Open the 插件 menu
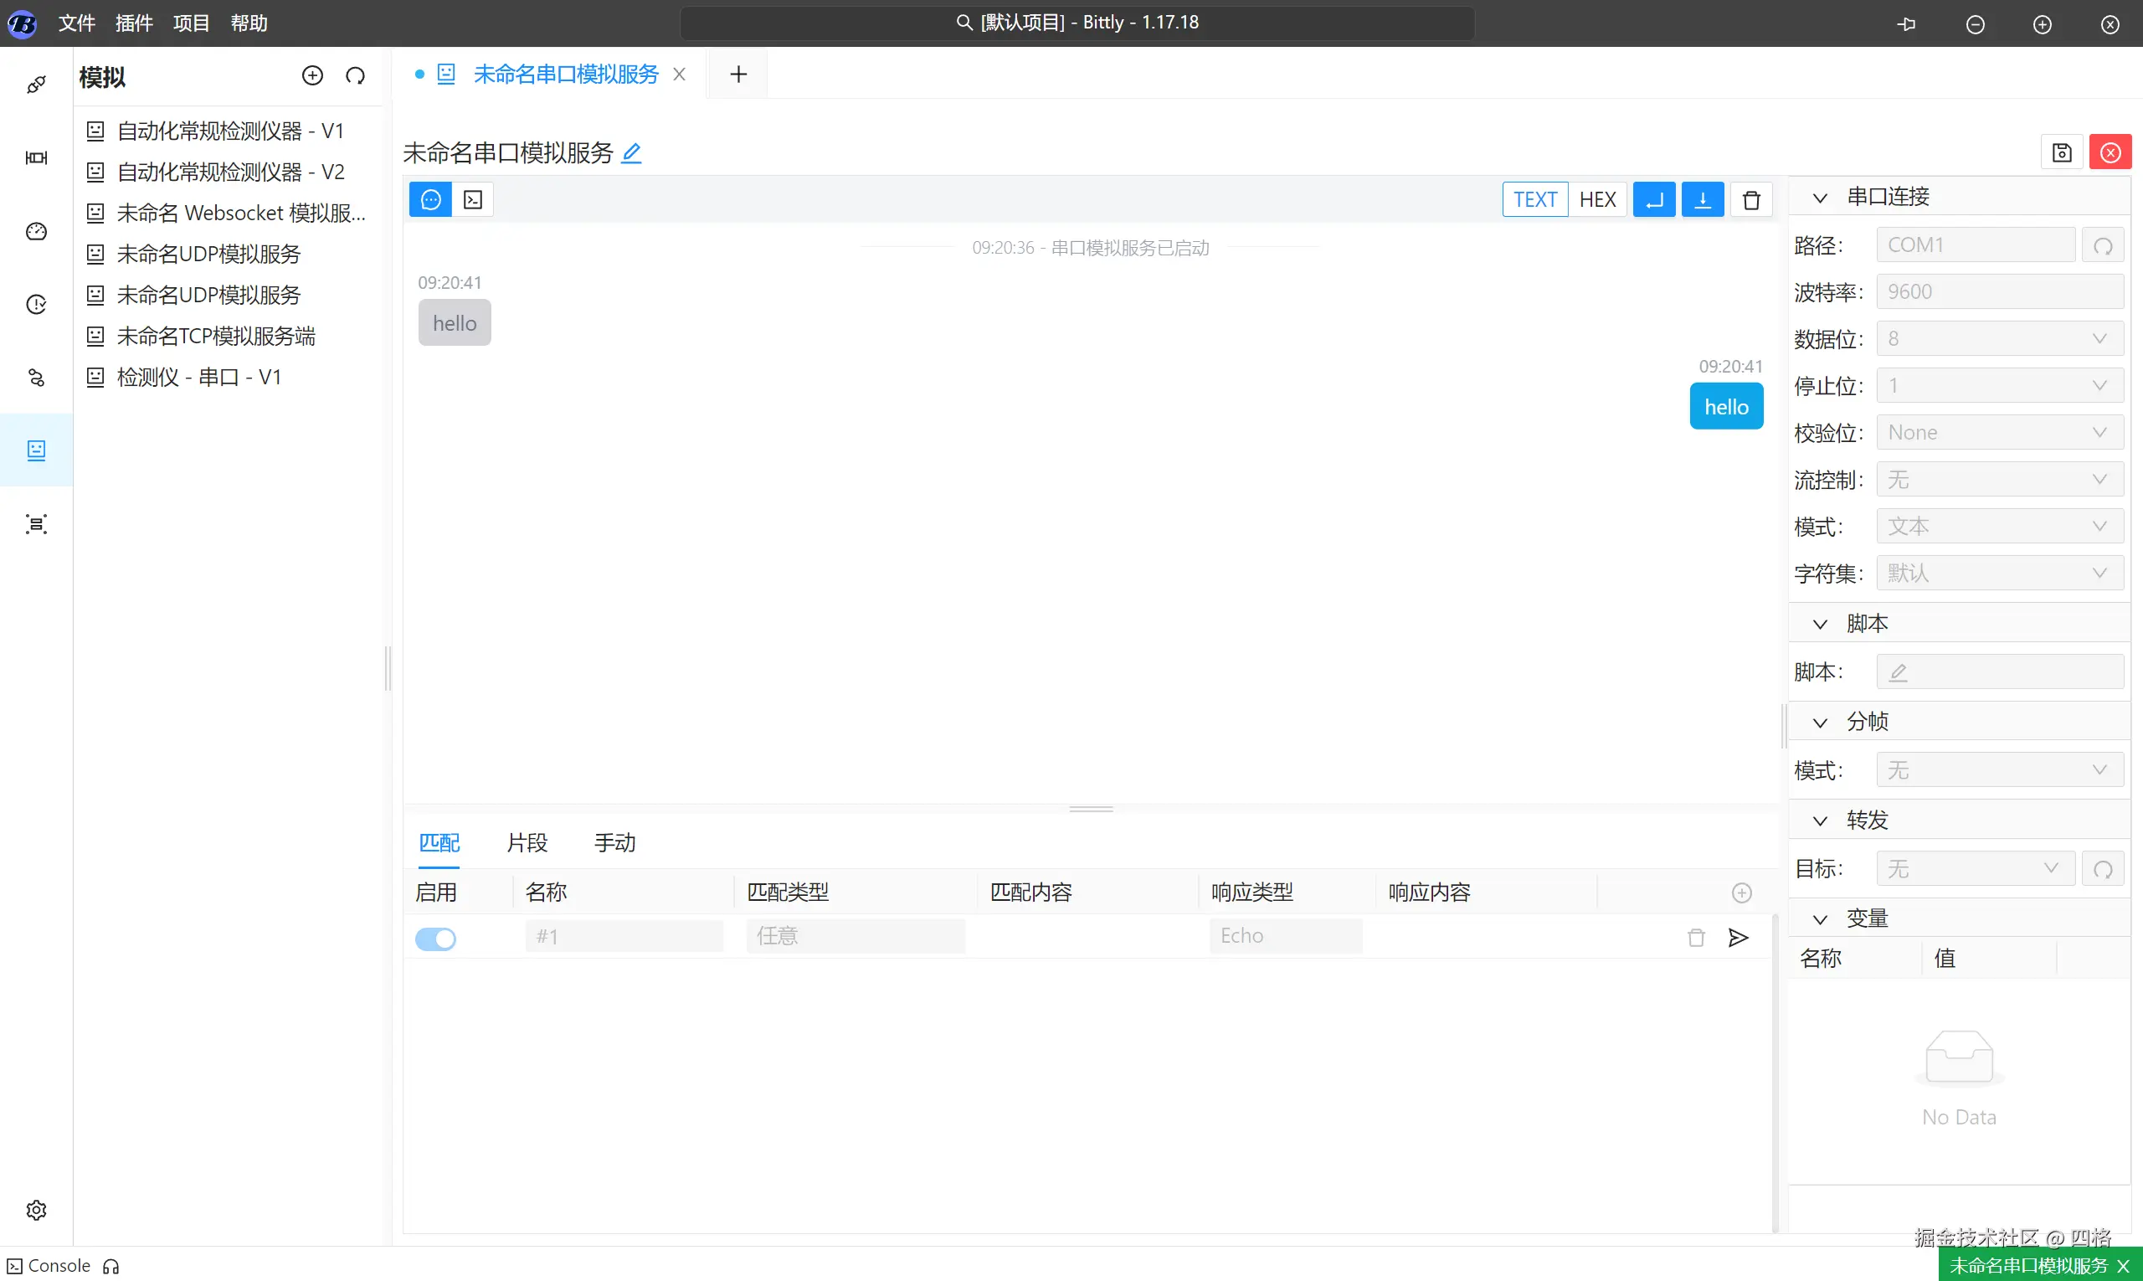 pos(134,23)
